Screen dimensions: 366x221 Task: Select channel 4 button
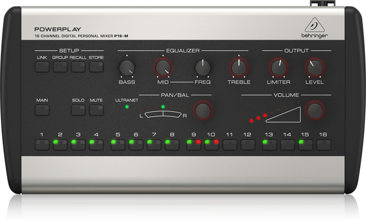coord(96,145)
